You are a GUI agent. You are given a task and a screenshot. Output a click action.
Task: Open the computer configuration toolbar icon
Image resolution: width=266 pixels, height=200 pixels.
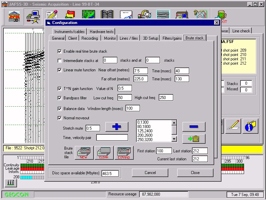click(x=33, y=17)
